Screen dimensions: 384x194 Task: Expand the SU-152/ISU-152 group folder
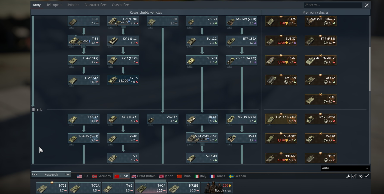point(202,144)
